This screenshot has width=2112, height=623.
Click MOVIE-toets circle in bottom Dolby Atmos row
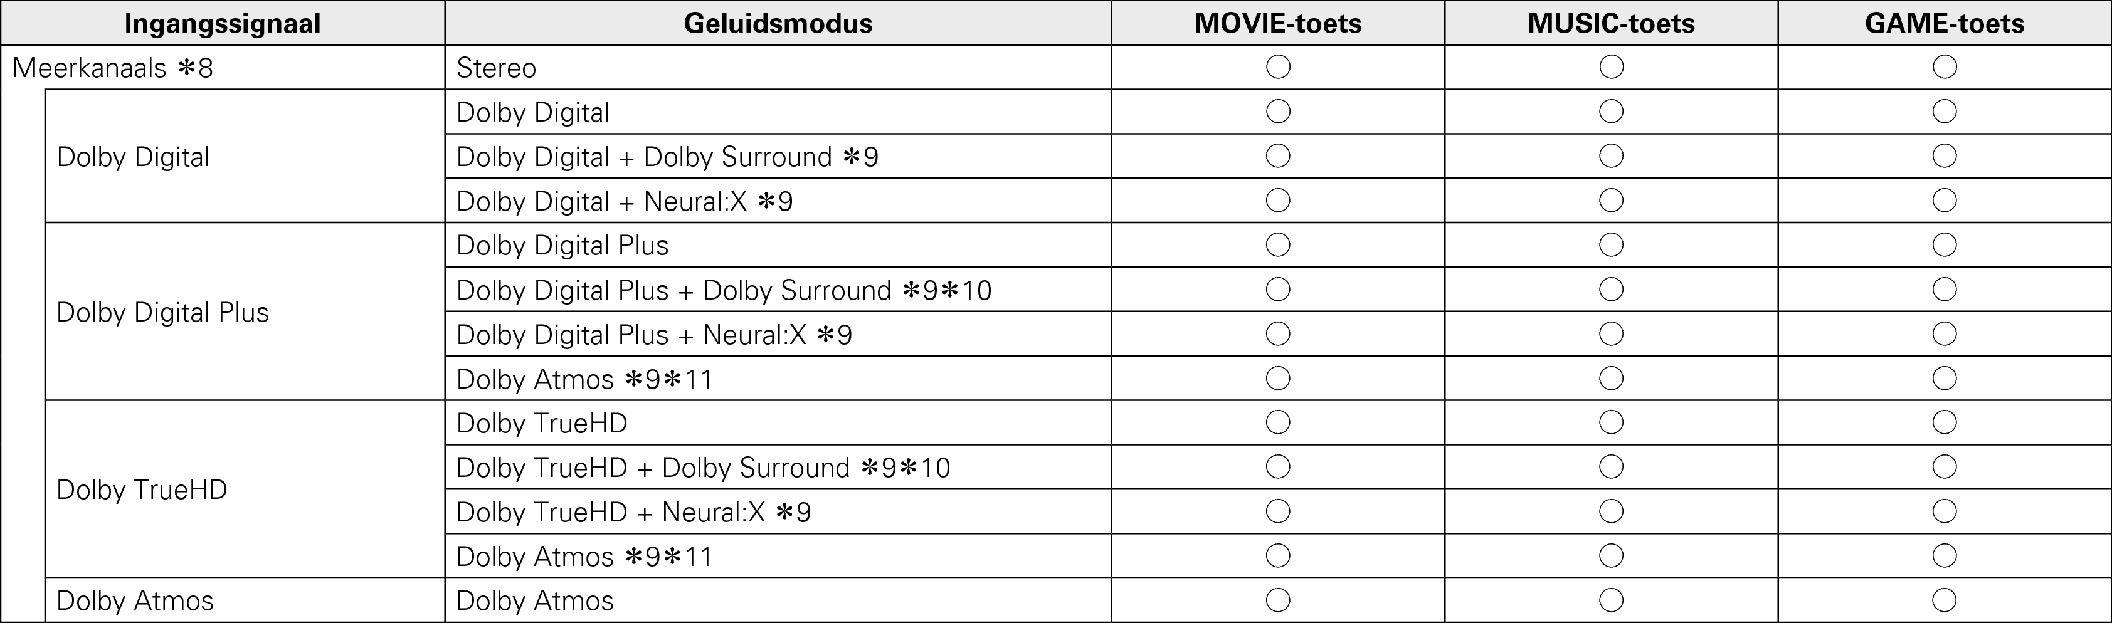tap(1278, 600)
